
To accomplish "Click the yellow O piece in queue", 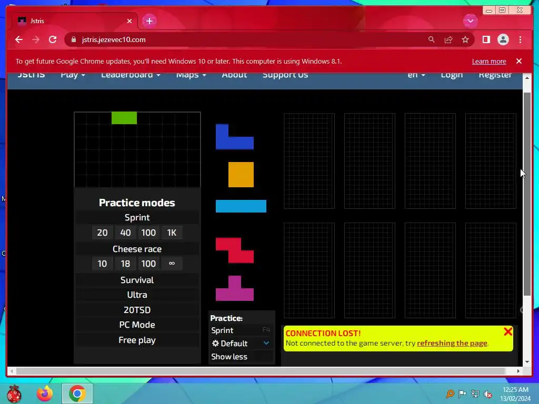I will click(x=241, y=175).
